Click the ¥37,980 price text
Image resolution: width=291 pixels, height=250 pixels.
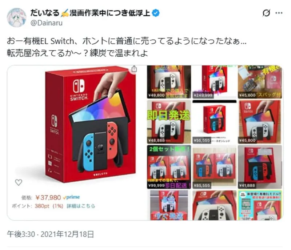tap(48, 198)
